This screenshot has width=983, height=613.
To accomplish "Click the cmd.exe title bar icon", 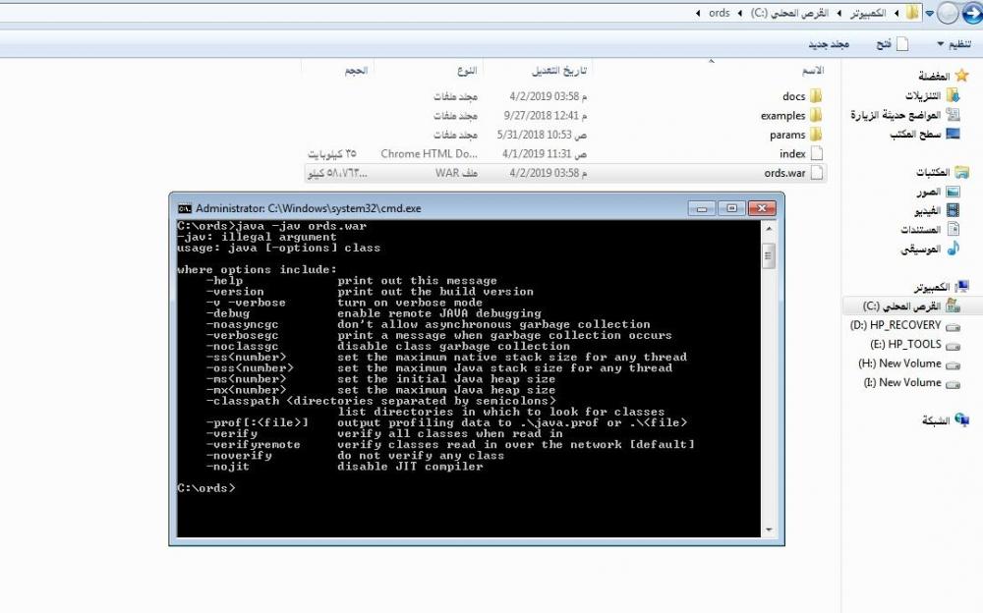I will click(184, 208).
